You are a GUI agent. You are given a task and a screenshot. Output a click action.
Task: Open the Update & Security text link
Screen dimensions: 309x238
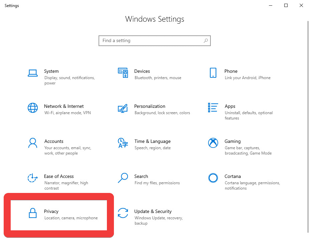point(153,211)
